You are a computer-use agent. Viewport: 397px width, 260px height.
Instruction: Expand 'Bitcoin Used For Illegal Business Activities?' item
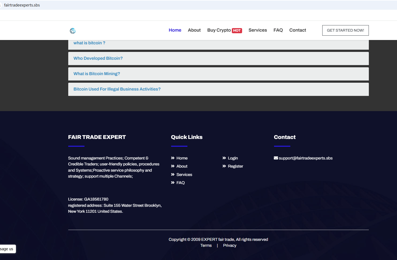coord(117,89)
